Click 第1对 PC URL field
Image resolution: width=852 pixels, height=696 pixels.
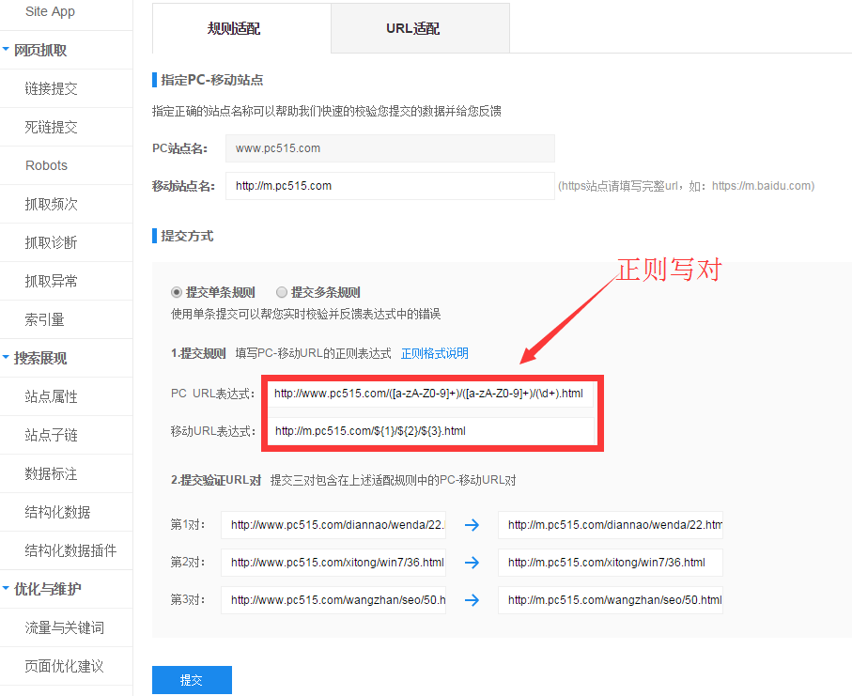coord(333,525)
